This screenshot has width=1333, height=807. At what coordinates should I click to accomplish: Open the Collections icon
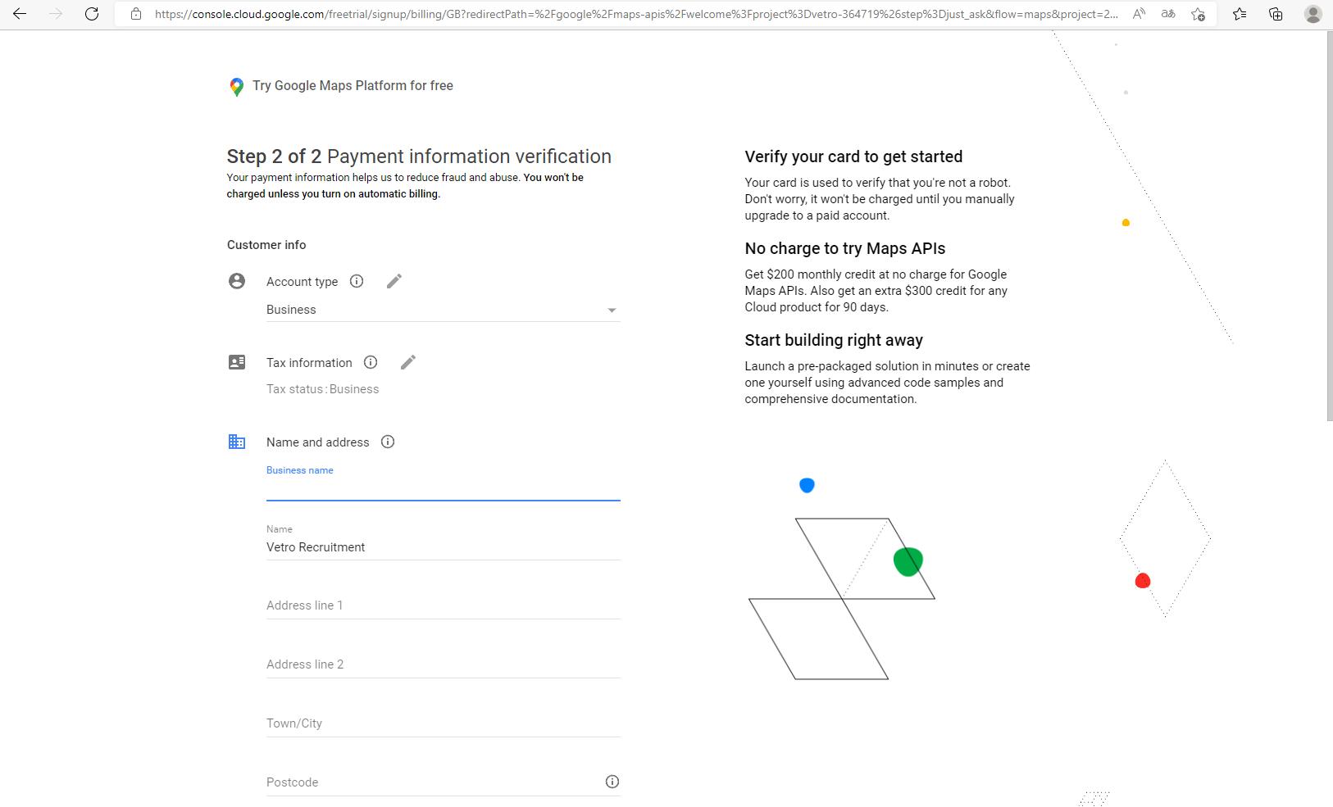[x=1276, y=14]
